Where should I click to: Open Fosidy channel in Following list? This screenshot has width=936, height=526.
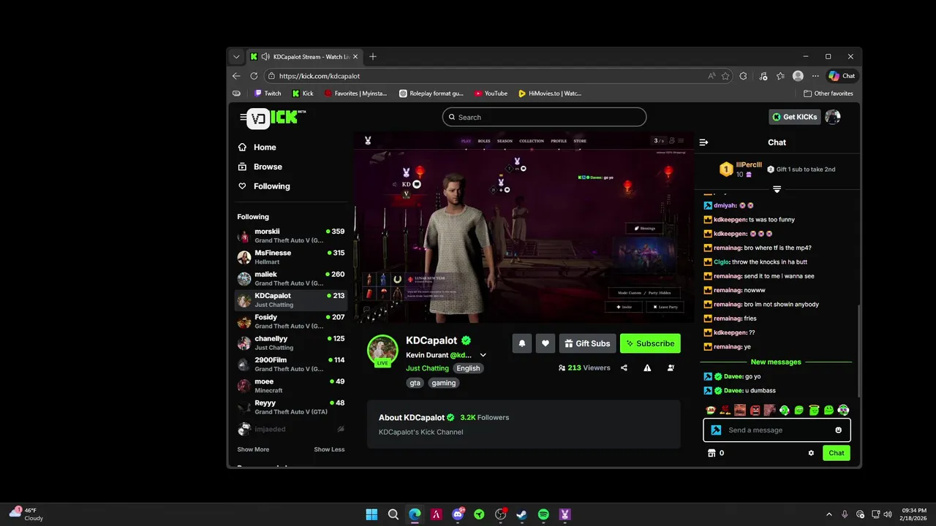point(291,321)
